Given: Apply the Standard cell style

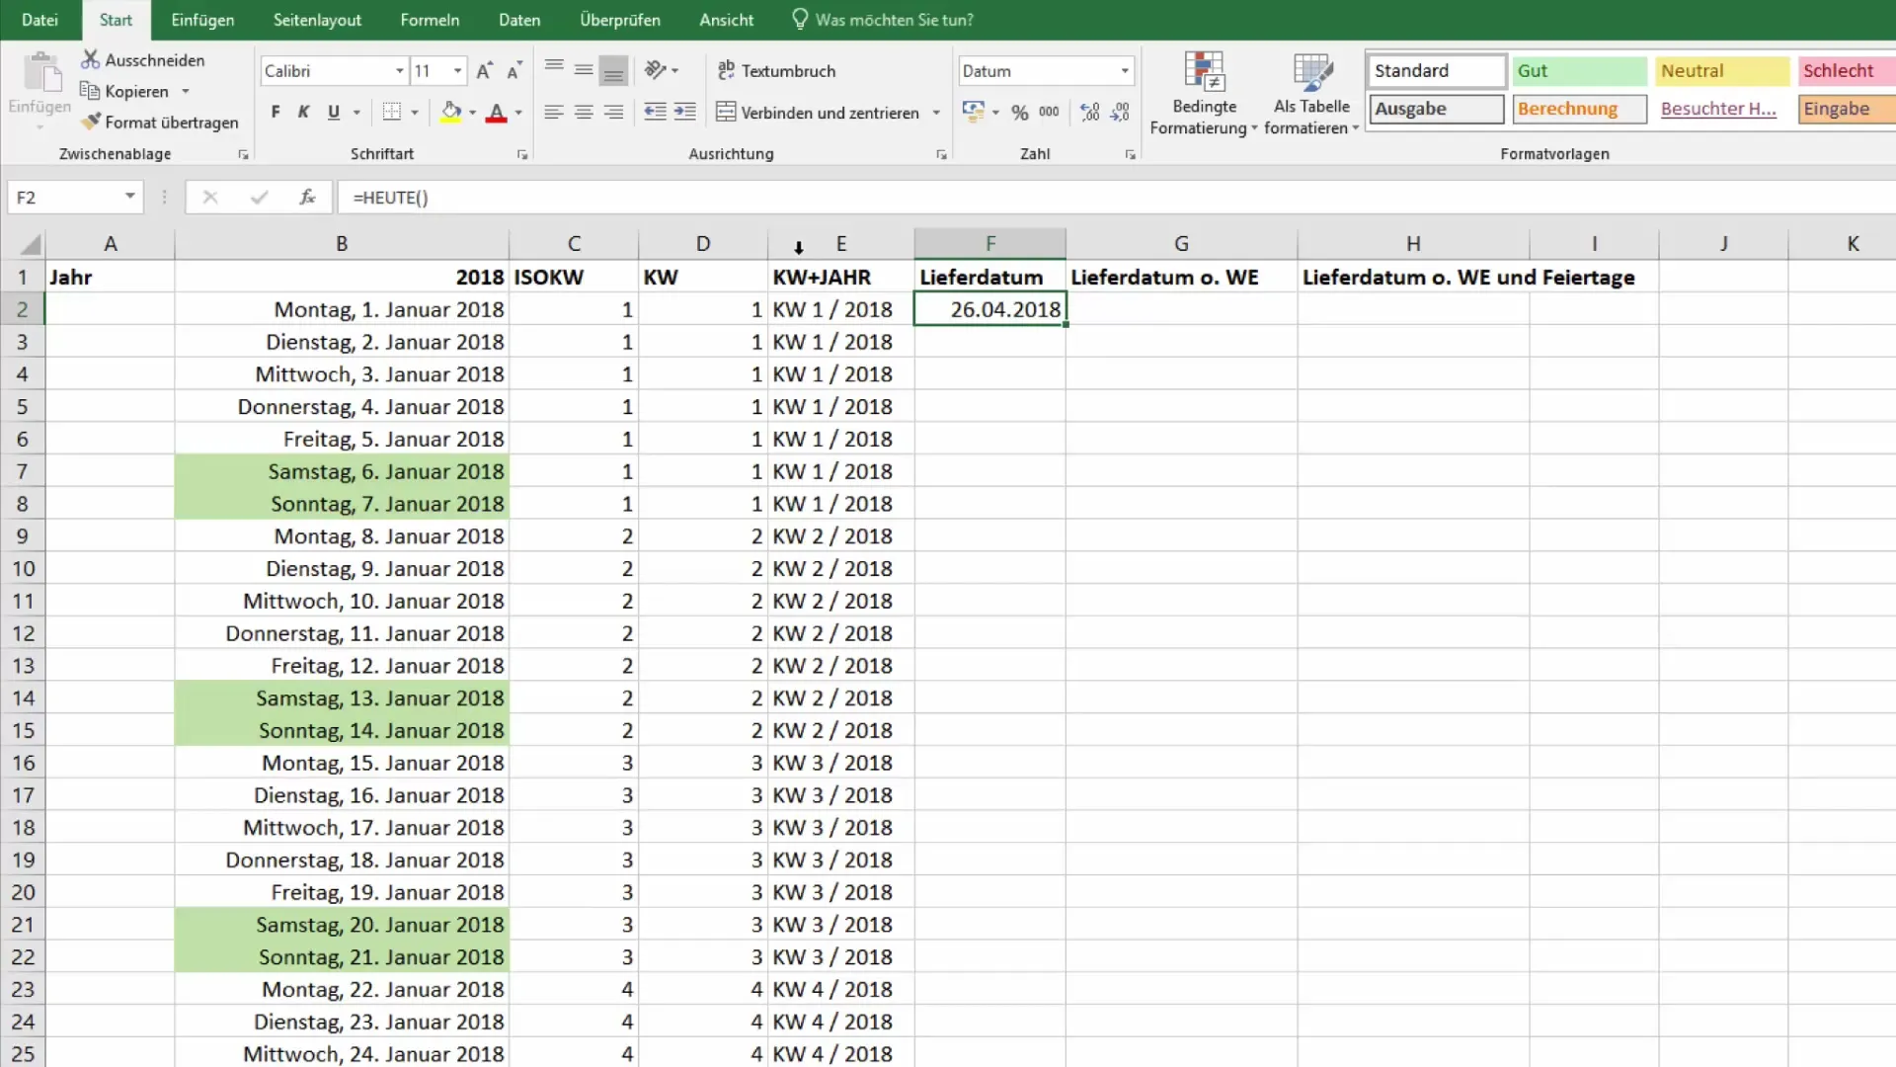Looking at the screenshot, I should point(1437,70).
